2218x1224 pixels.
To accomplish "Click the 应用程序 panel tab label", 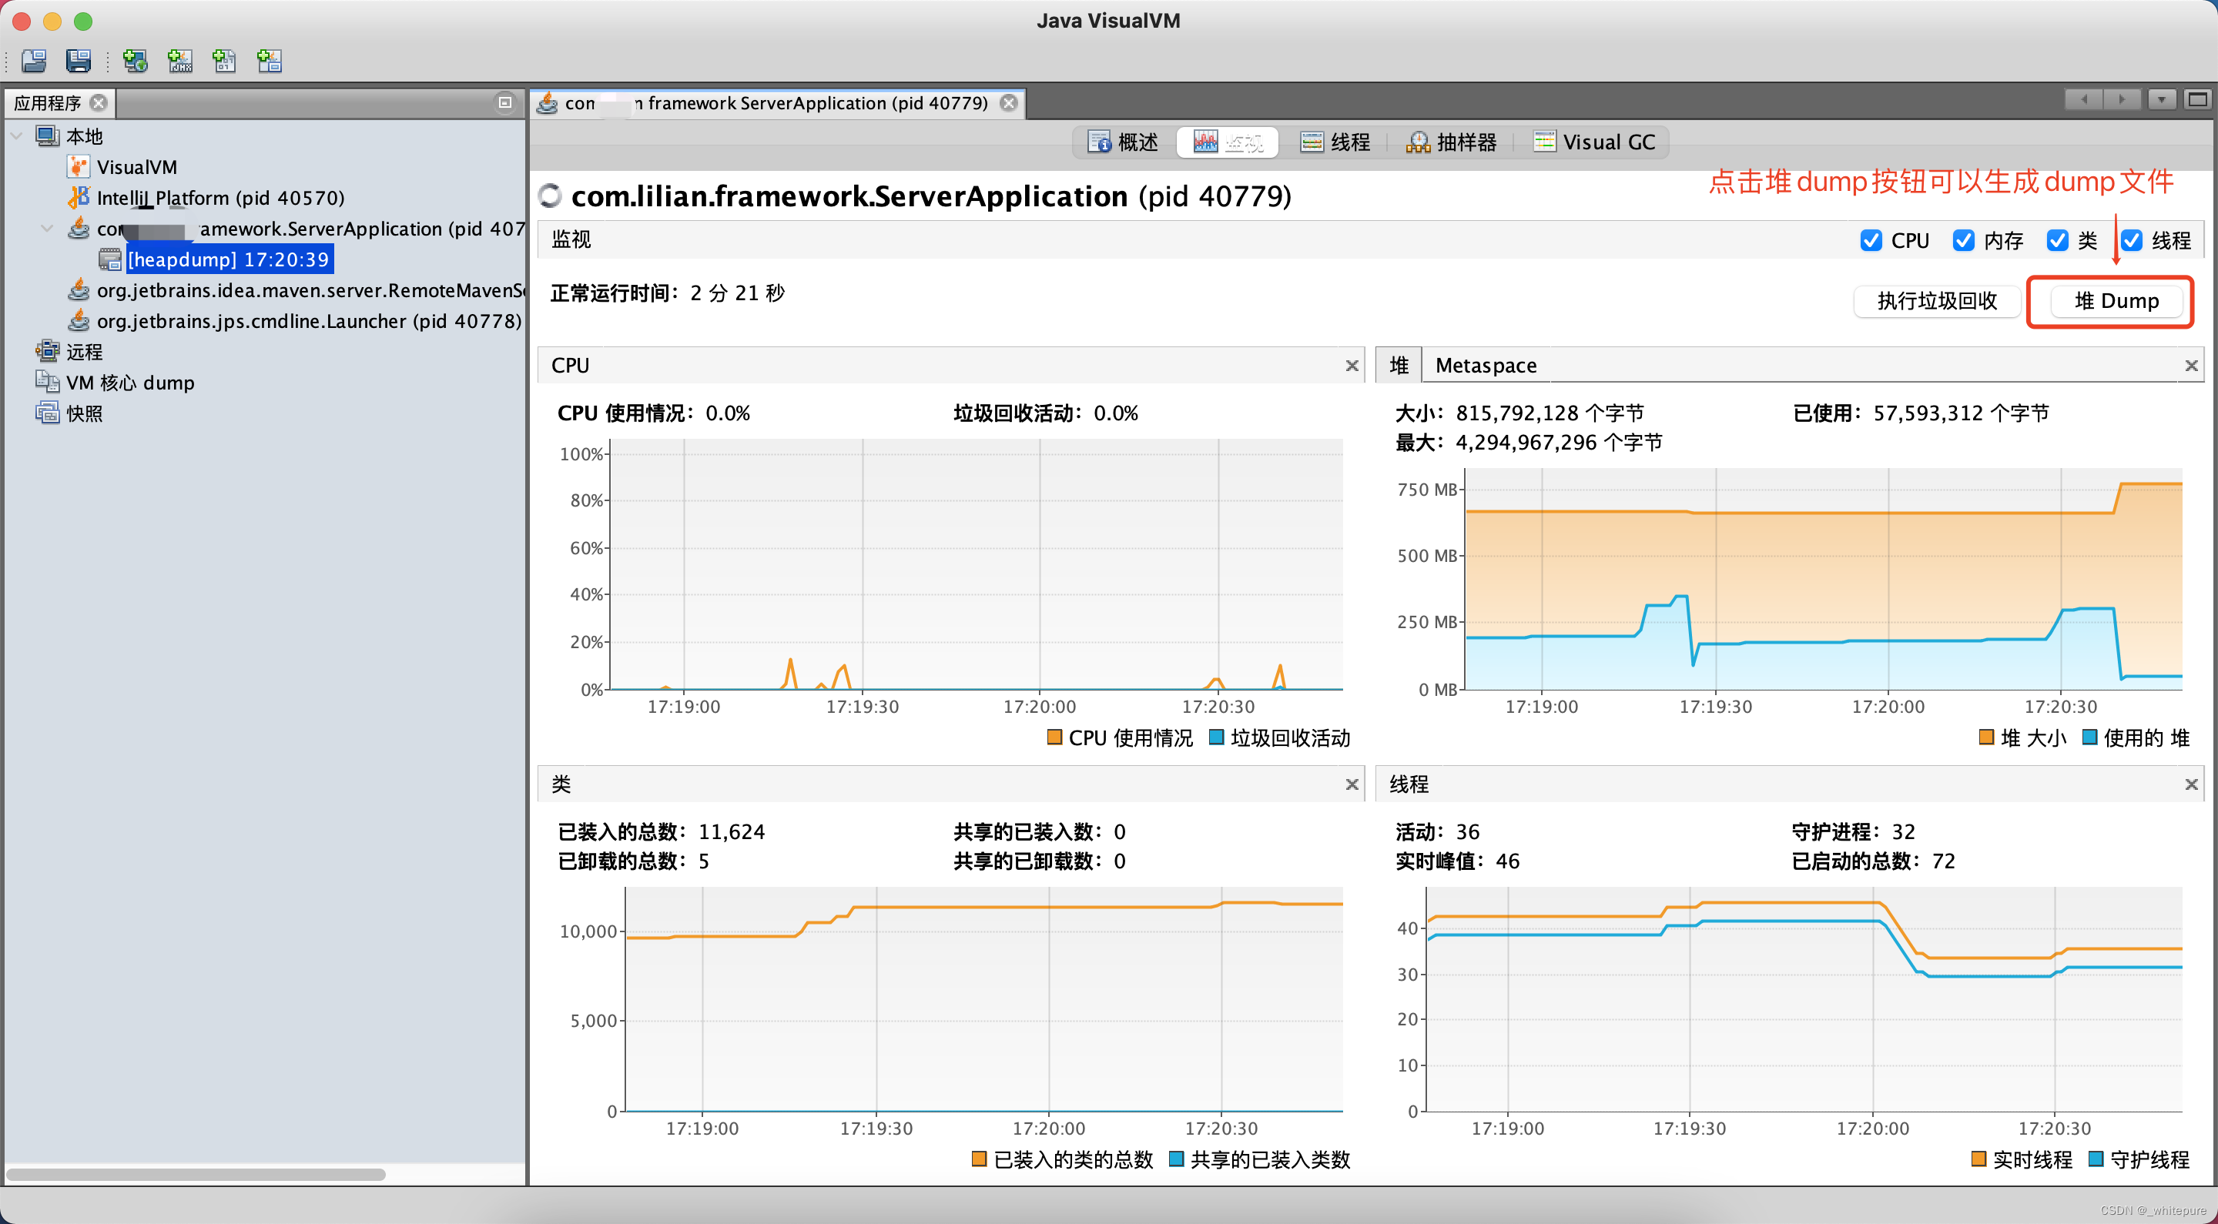I will [47, 103].
